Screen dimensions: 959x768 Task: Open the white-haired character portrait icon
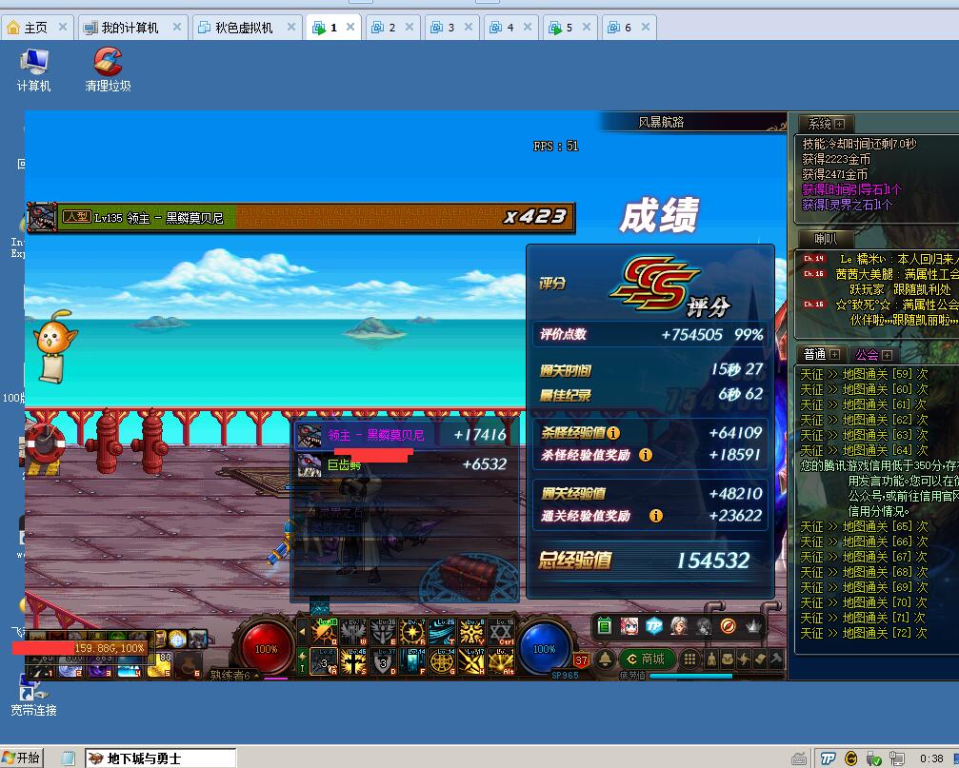678,625
